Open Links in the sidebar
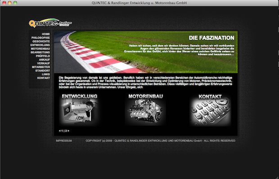 point(46,74)
